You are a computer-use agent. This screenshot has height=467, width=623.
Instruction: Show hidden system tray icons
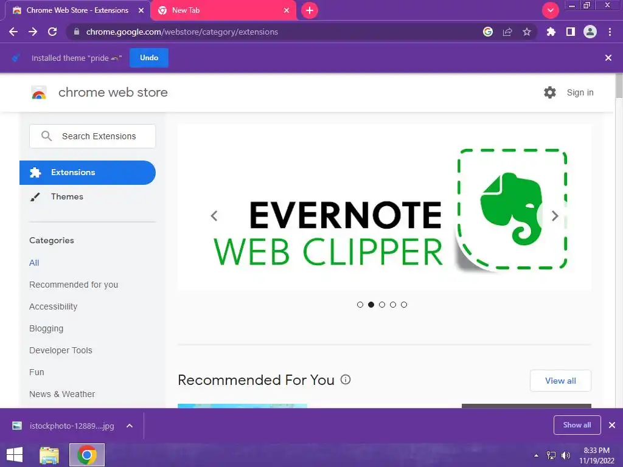[536, 455]
